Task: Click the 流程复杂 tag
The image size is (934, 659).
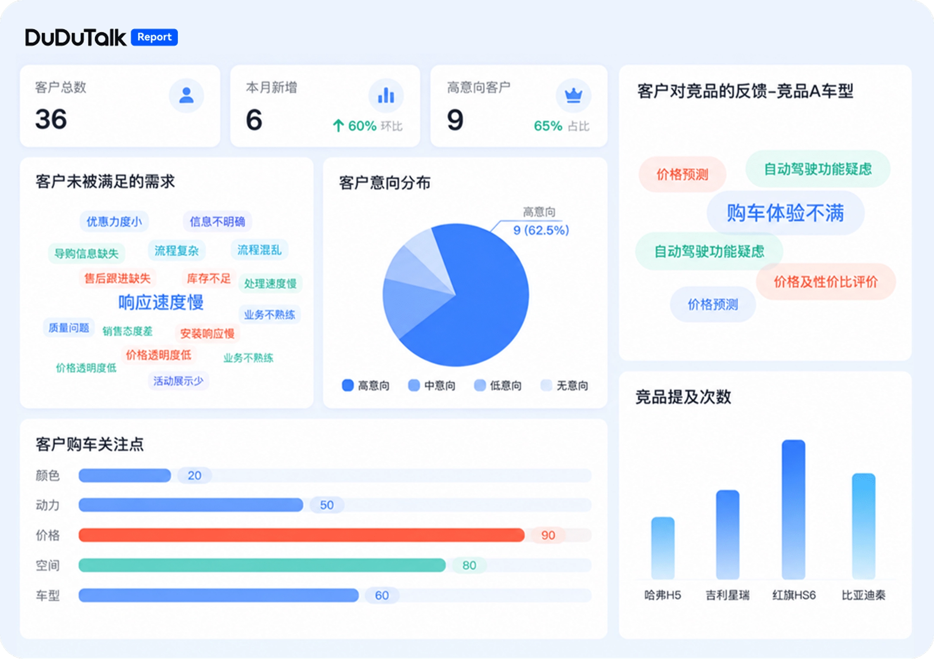Action: click(176, 251)
